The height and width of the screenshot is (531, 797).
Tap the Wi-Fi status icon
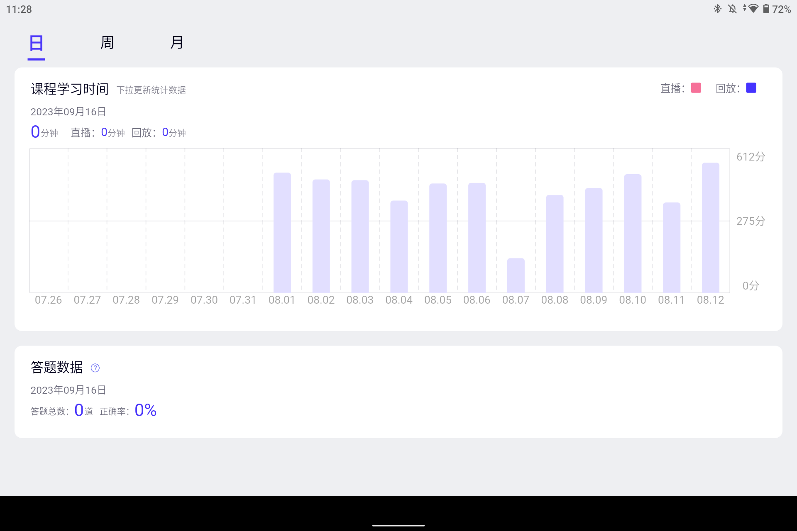click(x=753, y=9)
